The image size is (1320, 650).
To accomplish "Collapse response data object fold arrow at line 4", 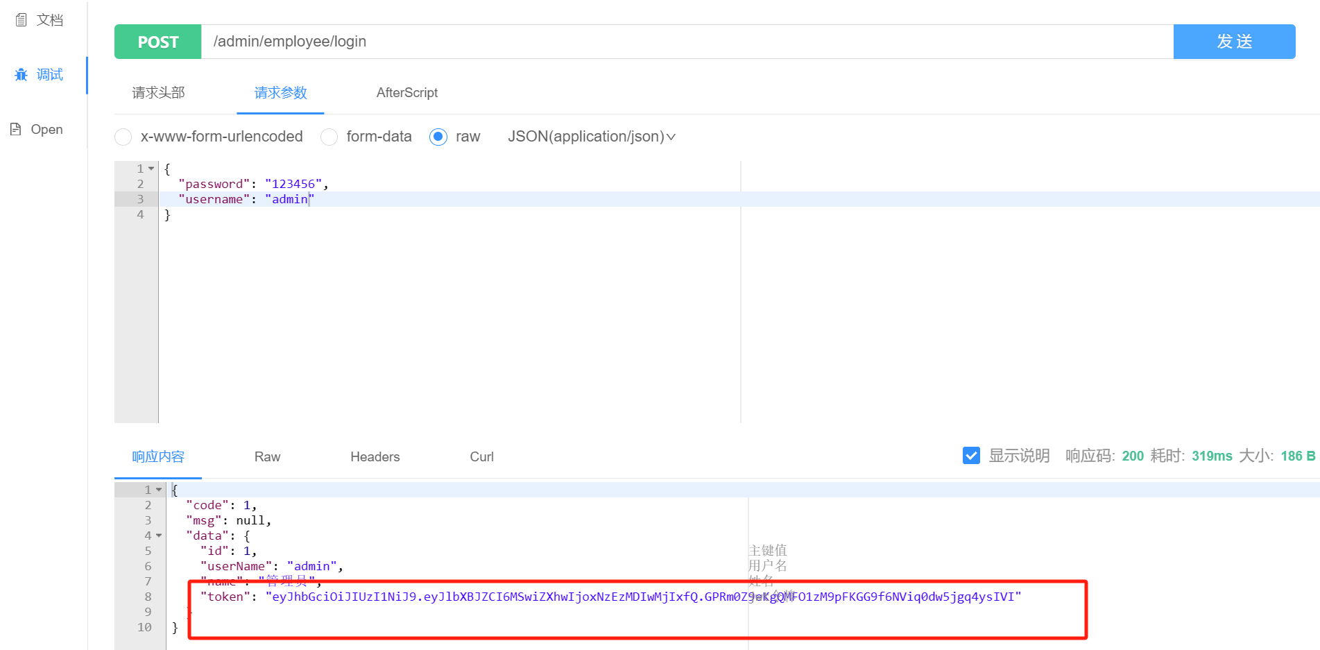I will [159, 536].
